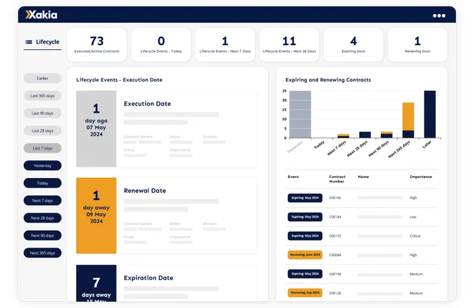Sort by the Event column header
The height and width of the screenshot is (308, 474).
(x=293, y=177)
